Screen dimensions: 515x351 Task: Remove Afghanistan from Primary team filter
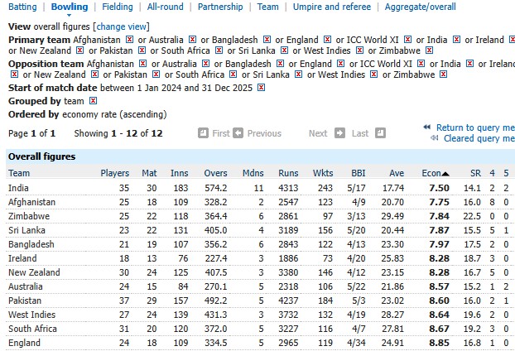pos(130,40)
